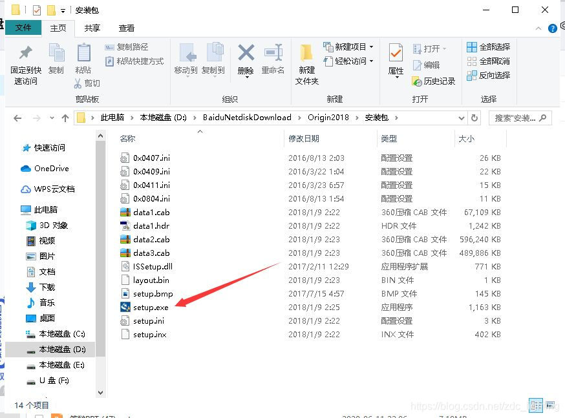Click 此电脑 in address bar
Image resolution: width=565 pixels, height=418 pixels.
112,118
